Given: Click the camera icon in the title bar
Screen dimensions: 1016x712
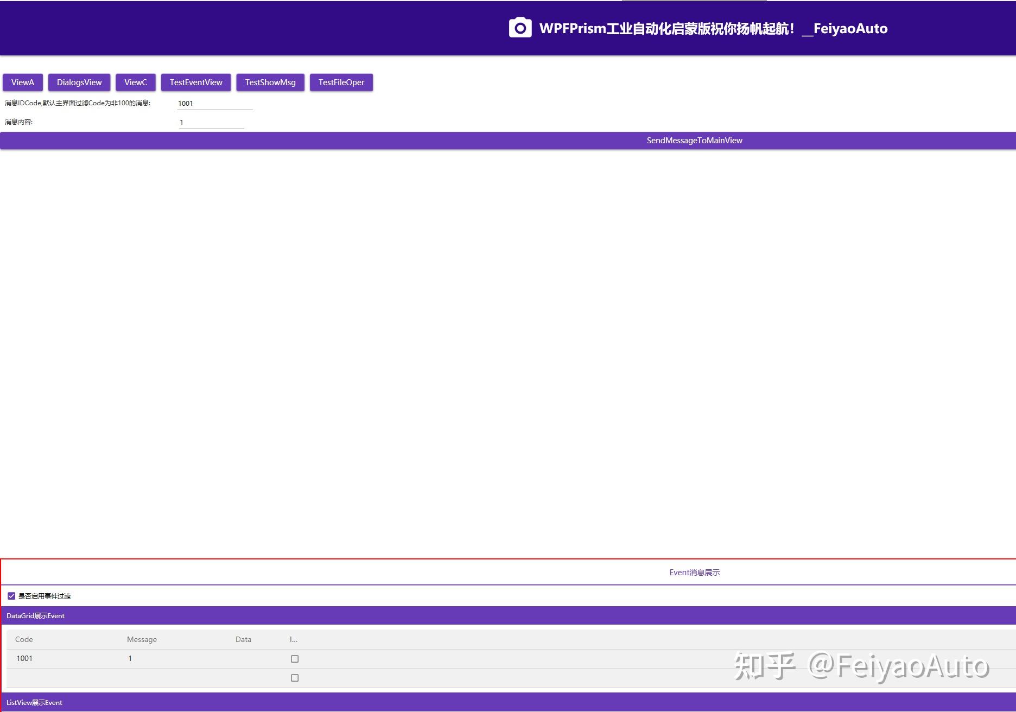Looking at the screenshot, I should point(519,27).
